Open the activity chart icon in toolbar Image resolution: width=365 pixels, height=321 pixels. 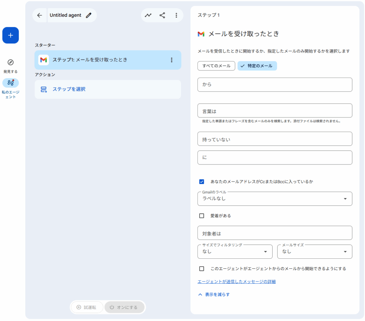[x=148, y=15]
